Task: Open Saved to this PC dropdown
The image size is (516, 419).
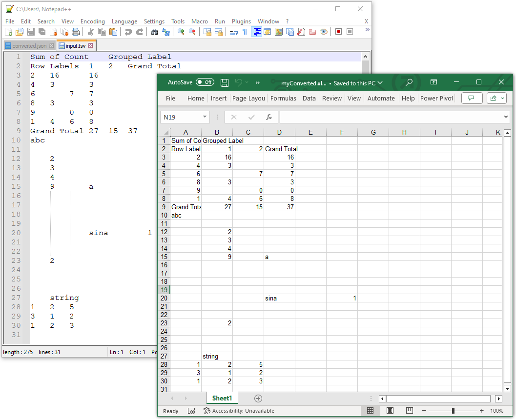Action: pos(358,83)
